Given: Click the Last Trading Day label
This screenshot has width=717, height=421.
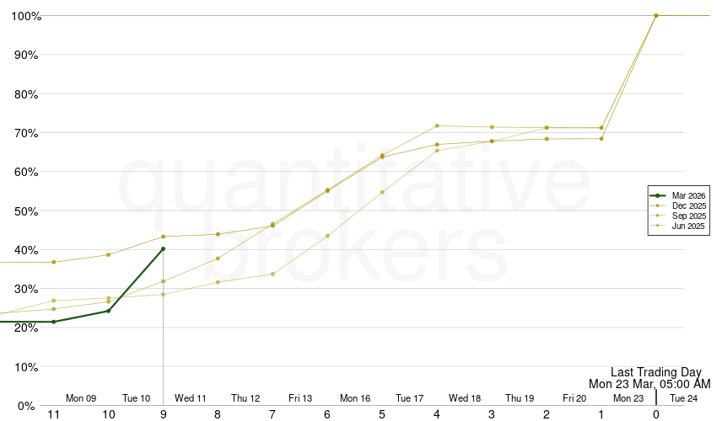Looking at the screenshot, I should point(655,371).
